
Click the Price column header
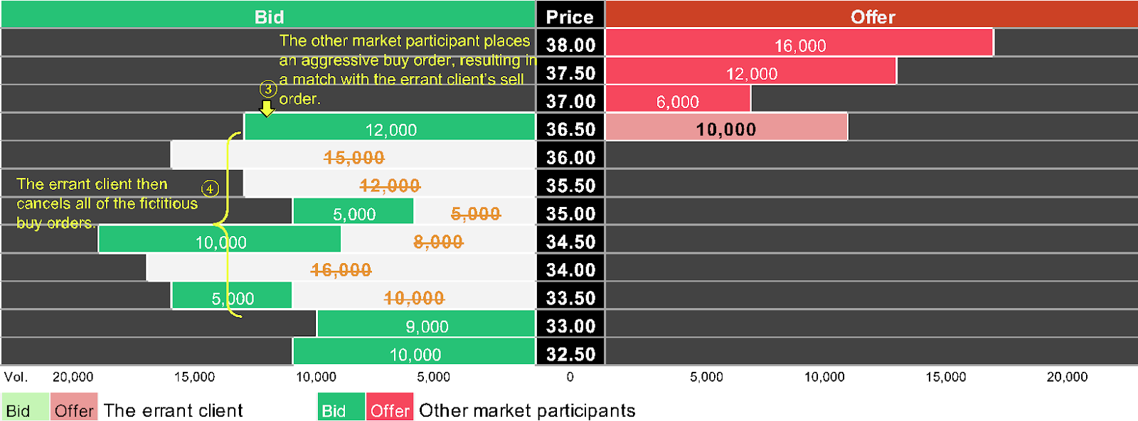click(x=570, y=16)
